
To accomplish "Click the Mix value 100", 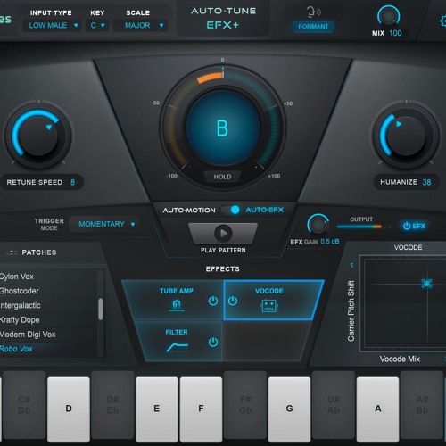I will [395, 33].
